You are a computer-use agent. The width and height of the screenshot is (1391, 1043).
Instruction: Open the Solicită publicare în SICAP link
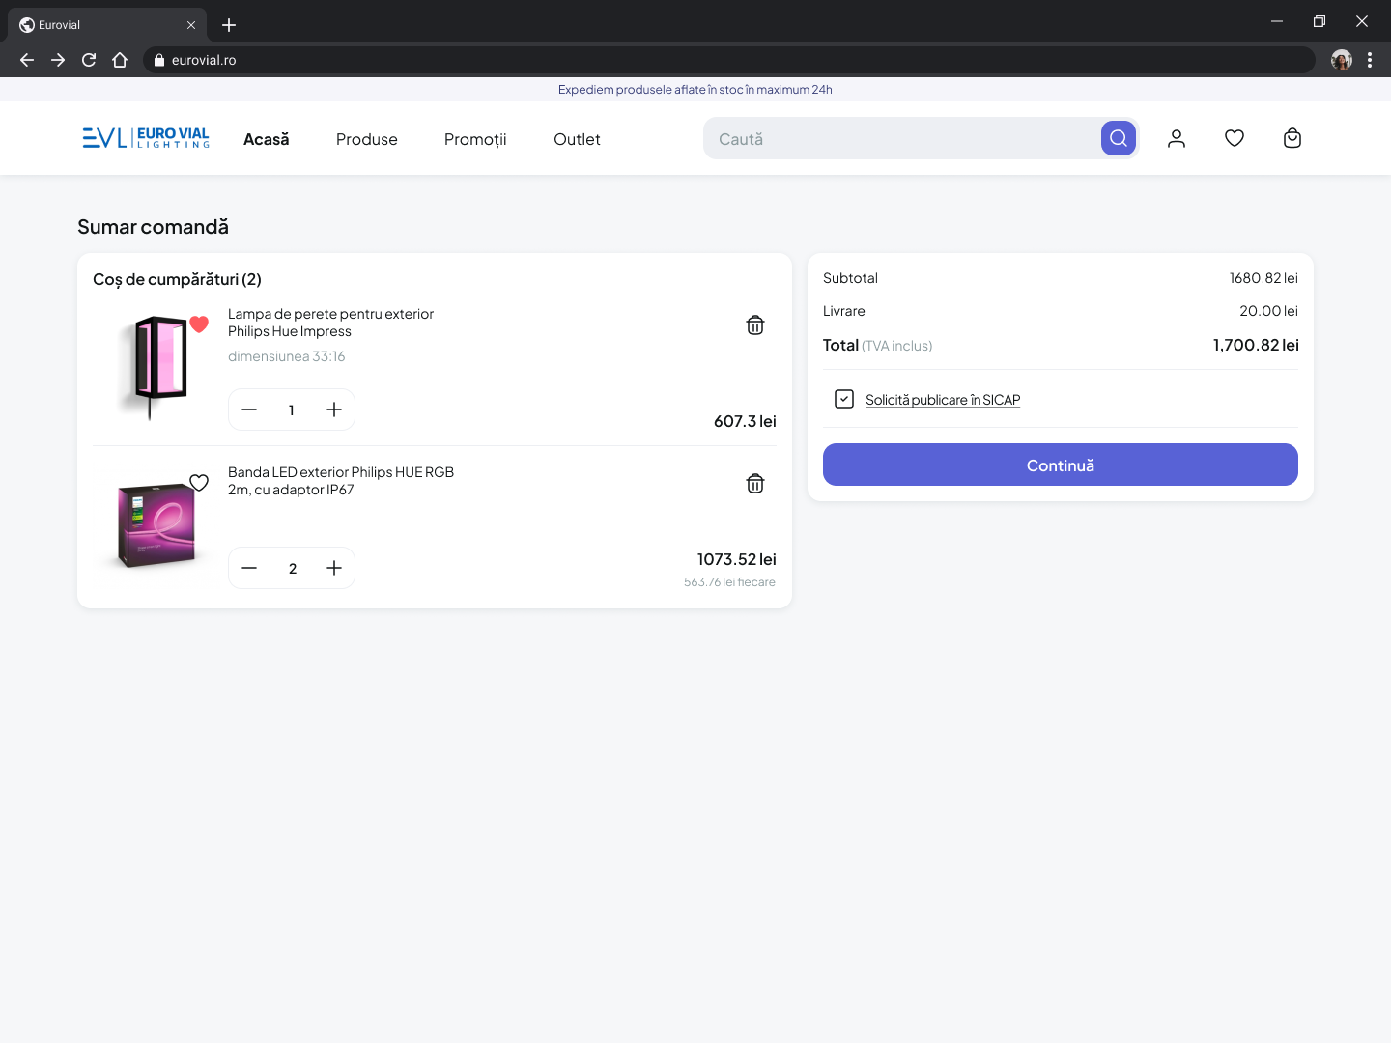click(943, 400)
